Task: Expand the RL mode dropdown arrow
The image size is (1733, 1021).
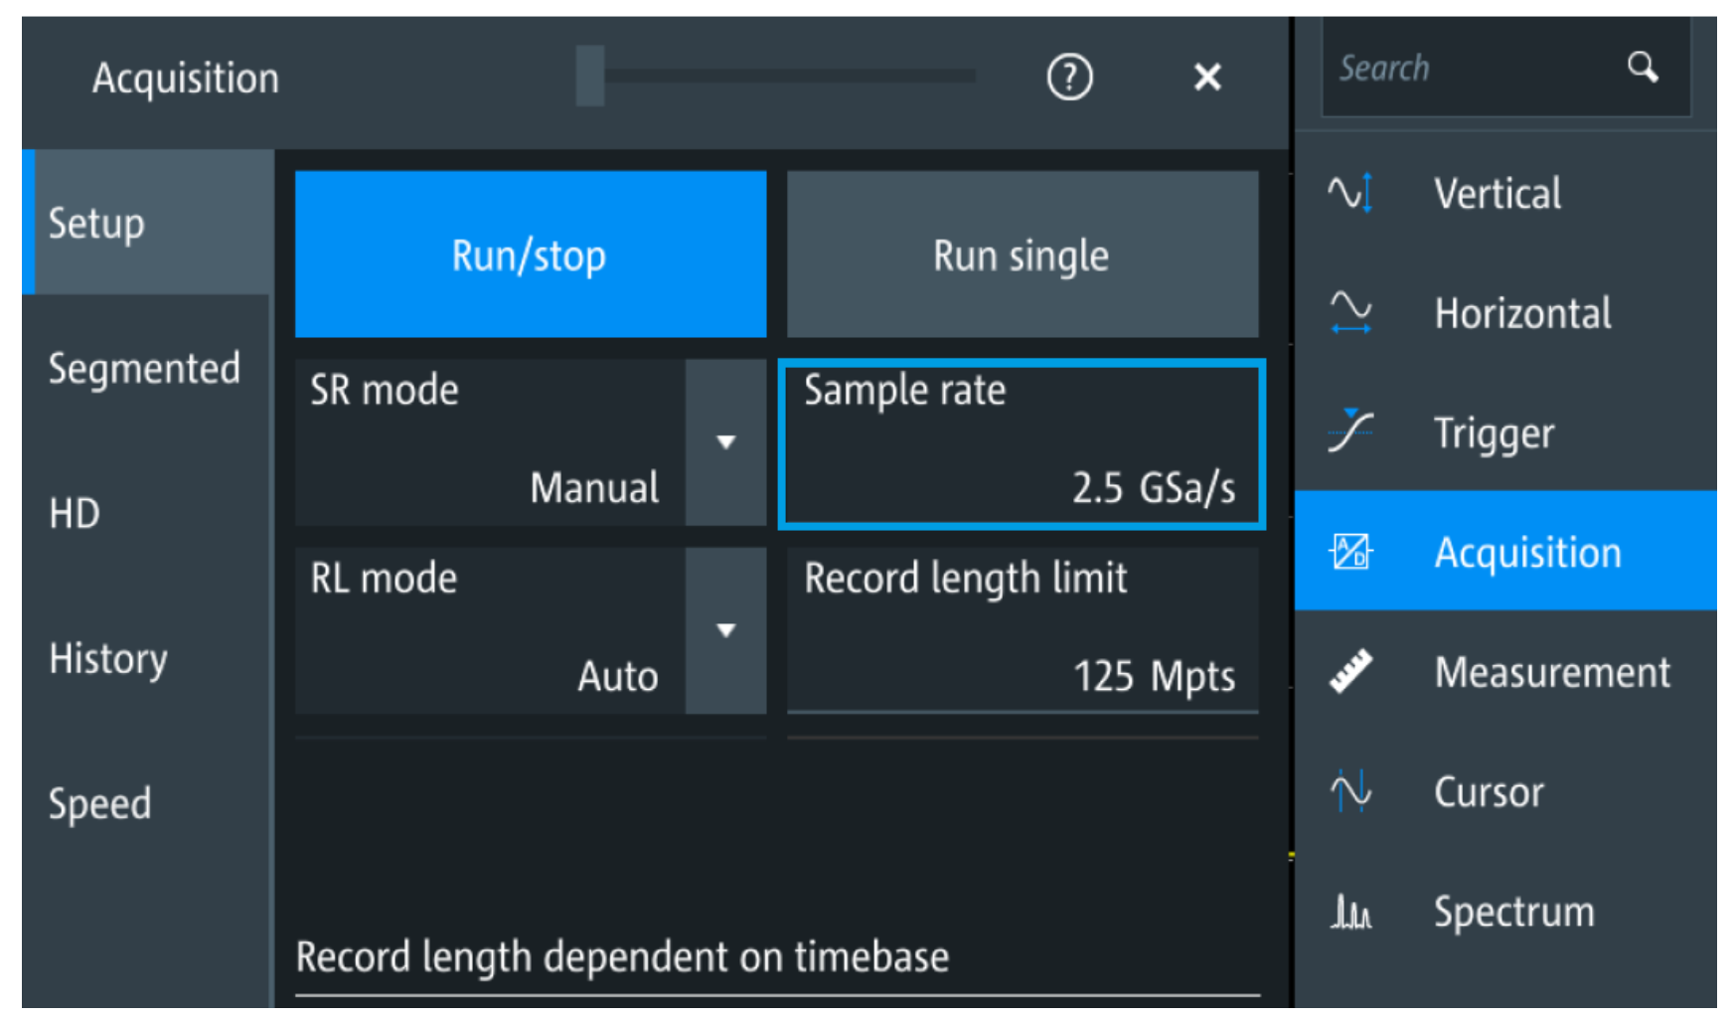Action: [x=725, y=630]
